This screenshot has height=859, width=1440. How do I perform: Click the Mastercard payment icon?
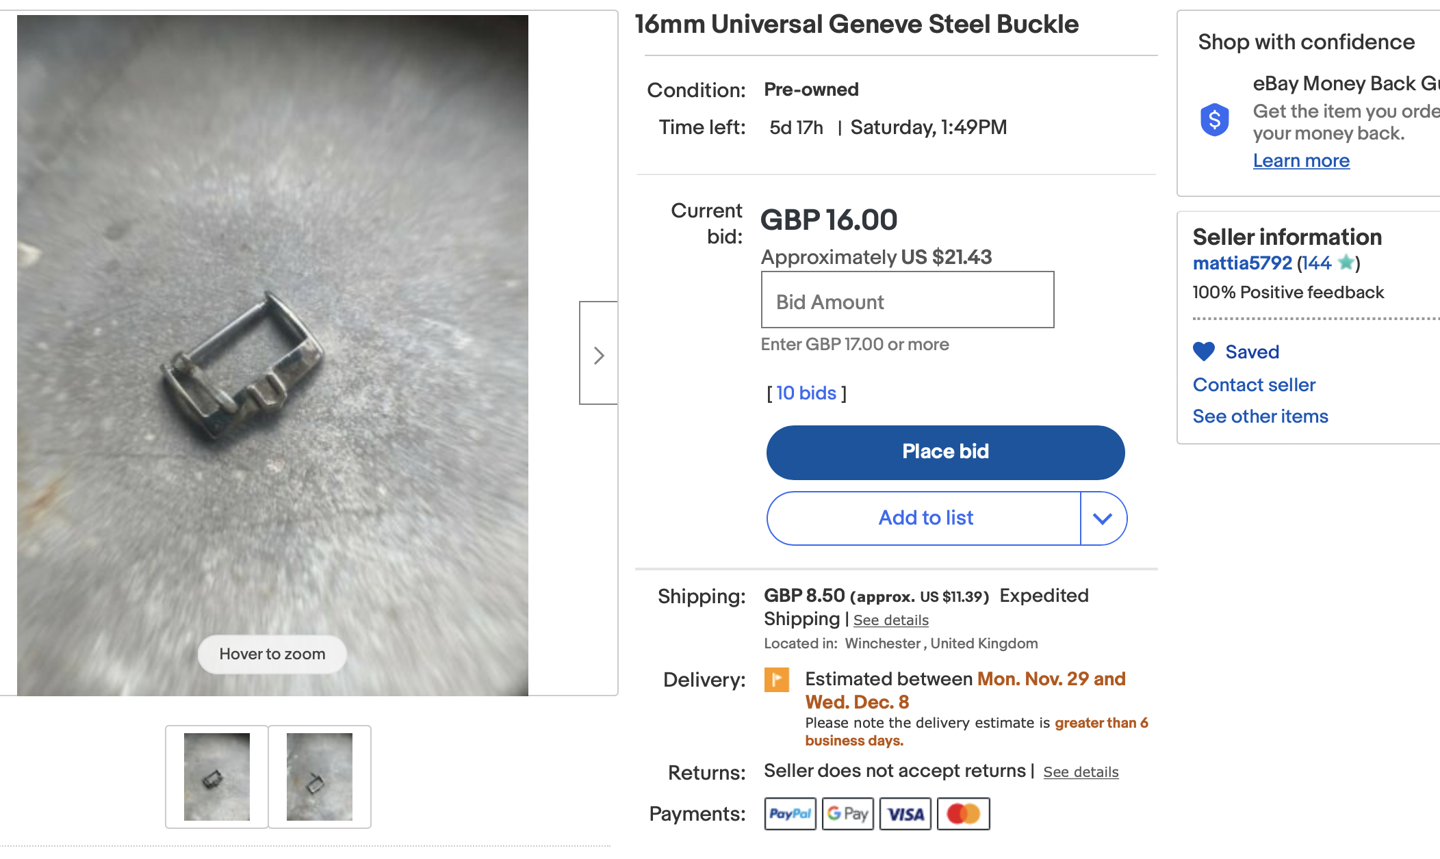point(963,814)
